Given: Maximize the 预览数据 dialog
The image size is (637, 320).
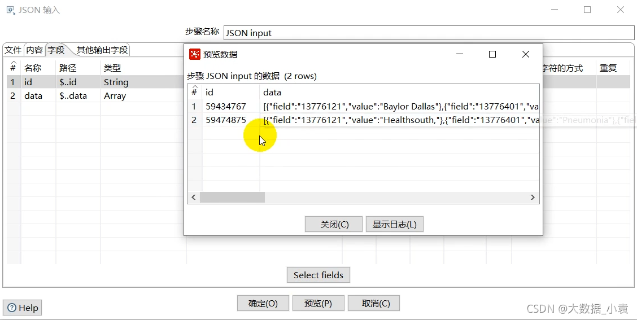Looking at the screenshot, I should click(x=492, y=54).
